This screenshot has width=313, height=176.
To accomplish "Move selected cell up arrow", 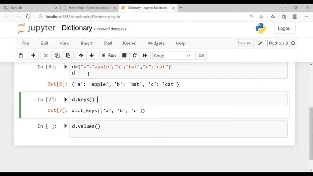I will 81,55.
